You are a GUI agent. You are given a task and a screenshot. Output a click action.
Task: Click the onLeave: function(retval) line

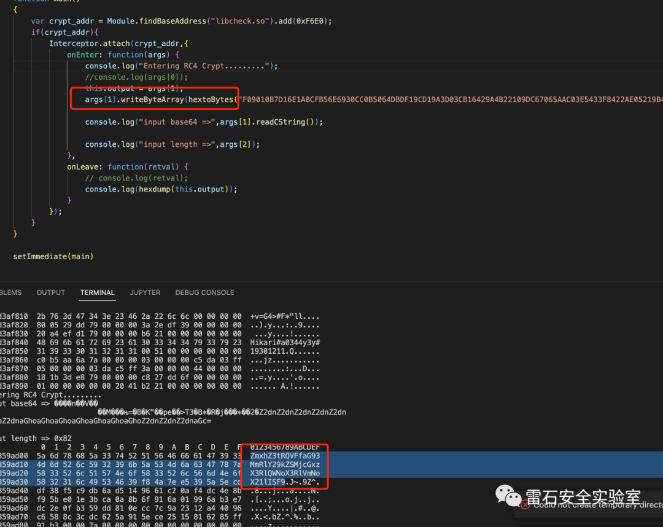coord(128,166)
